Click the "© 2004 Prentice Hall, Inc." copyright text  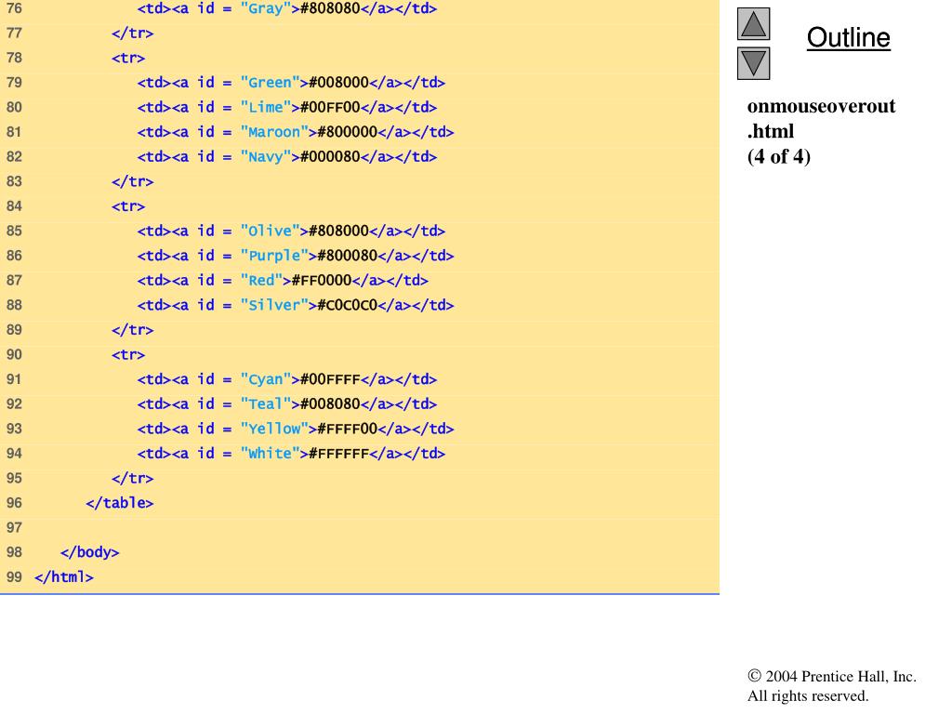pos(832,677)
